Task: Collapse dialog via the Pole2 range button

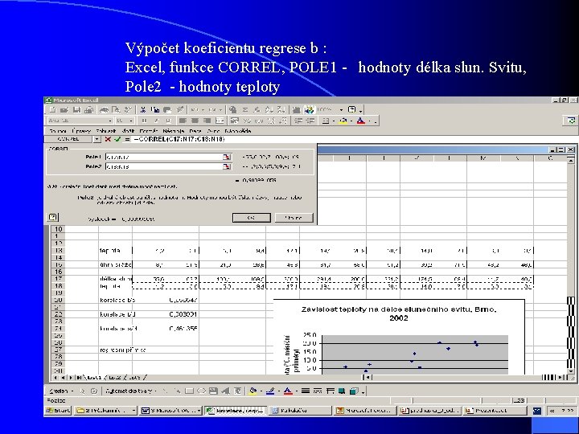Action: (227, 166)
